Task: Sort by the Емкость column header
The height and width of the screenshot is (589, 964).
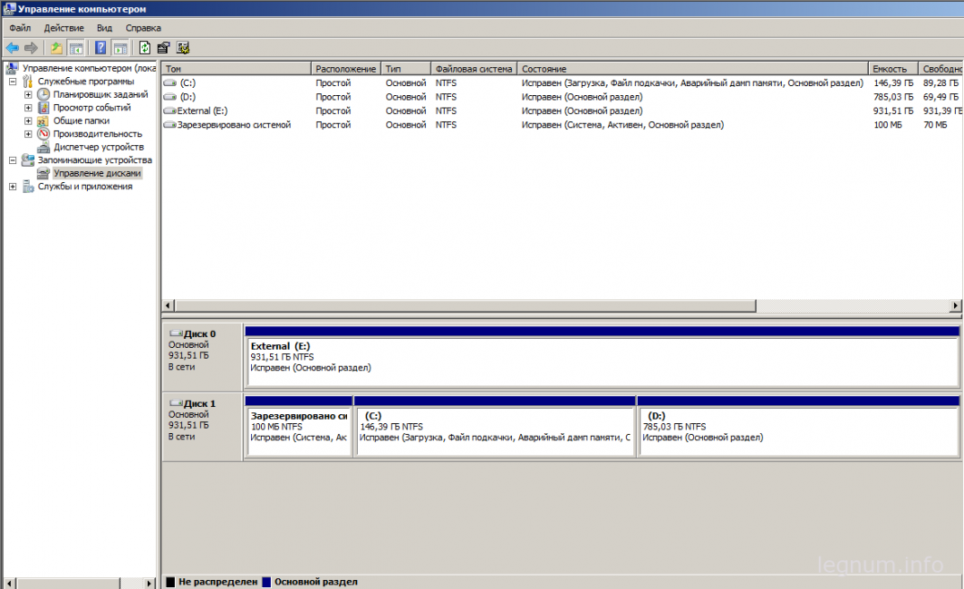Action: pyautogui.click(x=893, y=69)
